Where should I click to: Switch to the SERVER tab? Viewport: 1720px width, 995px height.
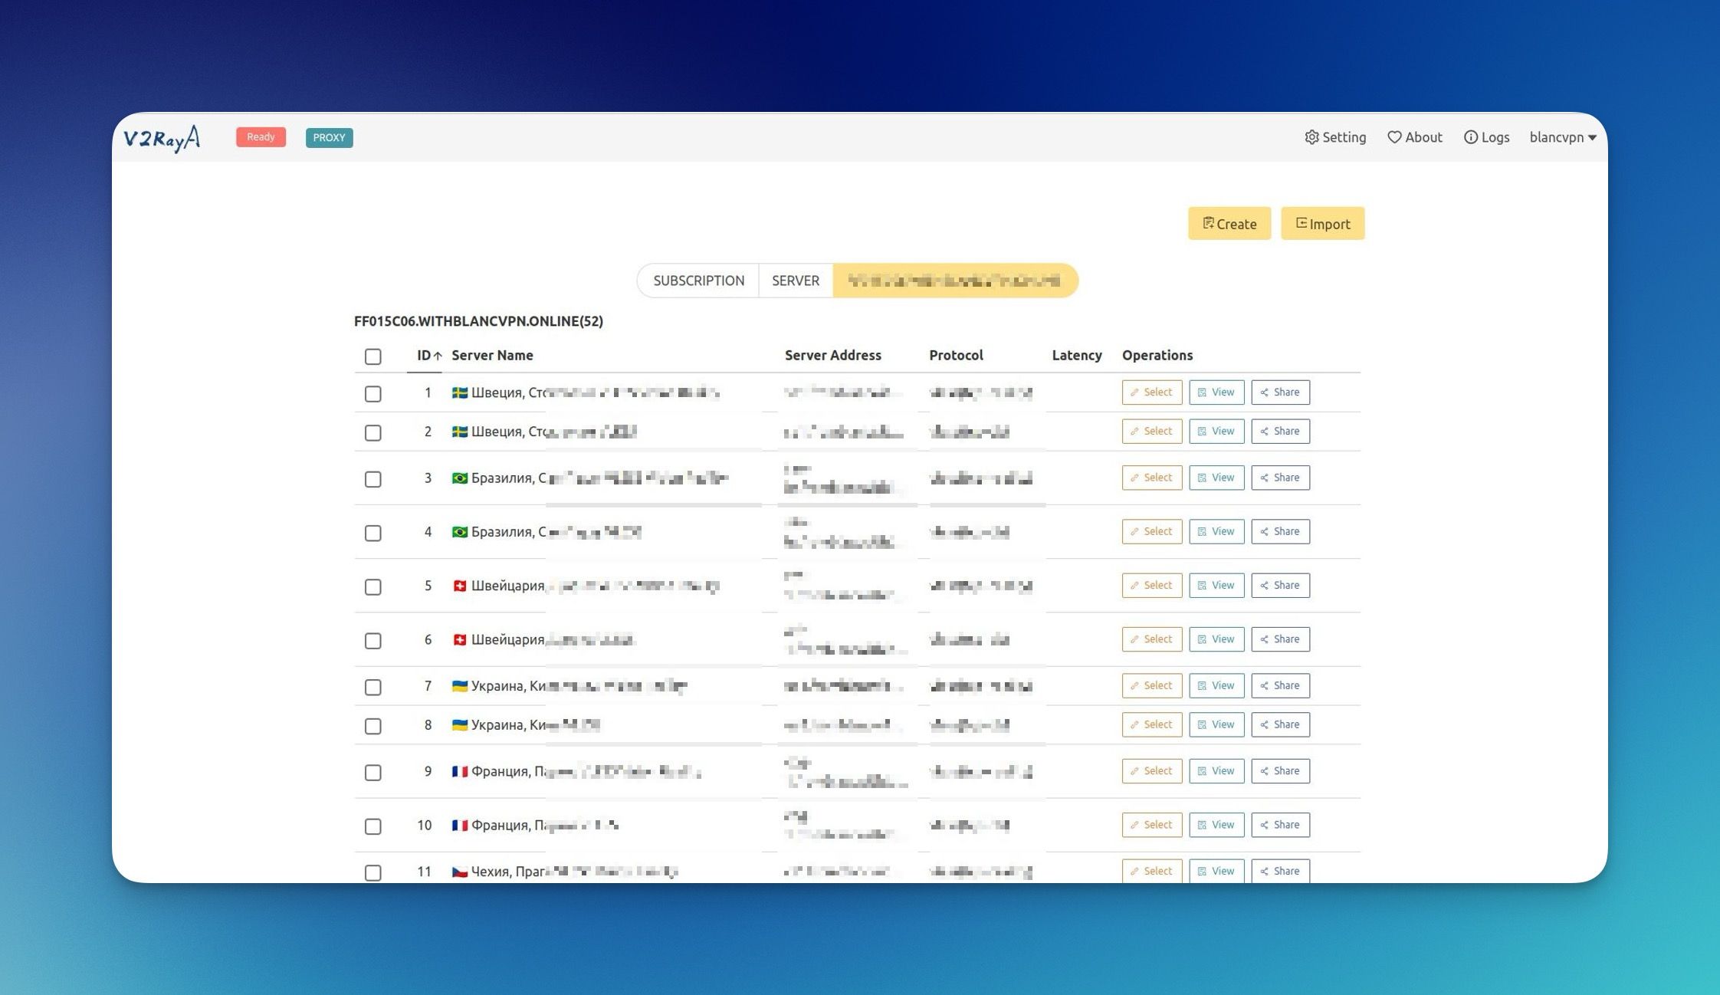[x=795, y=281]
